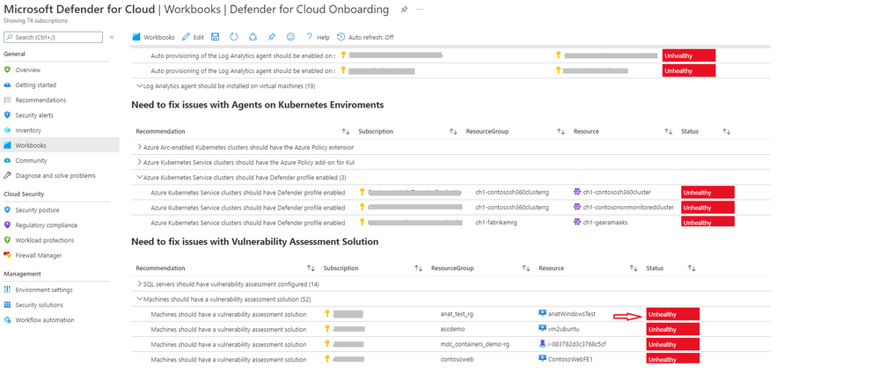This screenshot has width=879, height=374.
Task: Click the Share icon in toolbar
Action: (x=253, y=37)
